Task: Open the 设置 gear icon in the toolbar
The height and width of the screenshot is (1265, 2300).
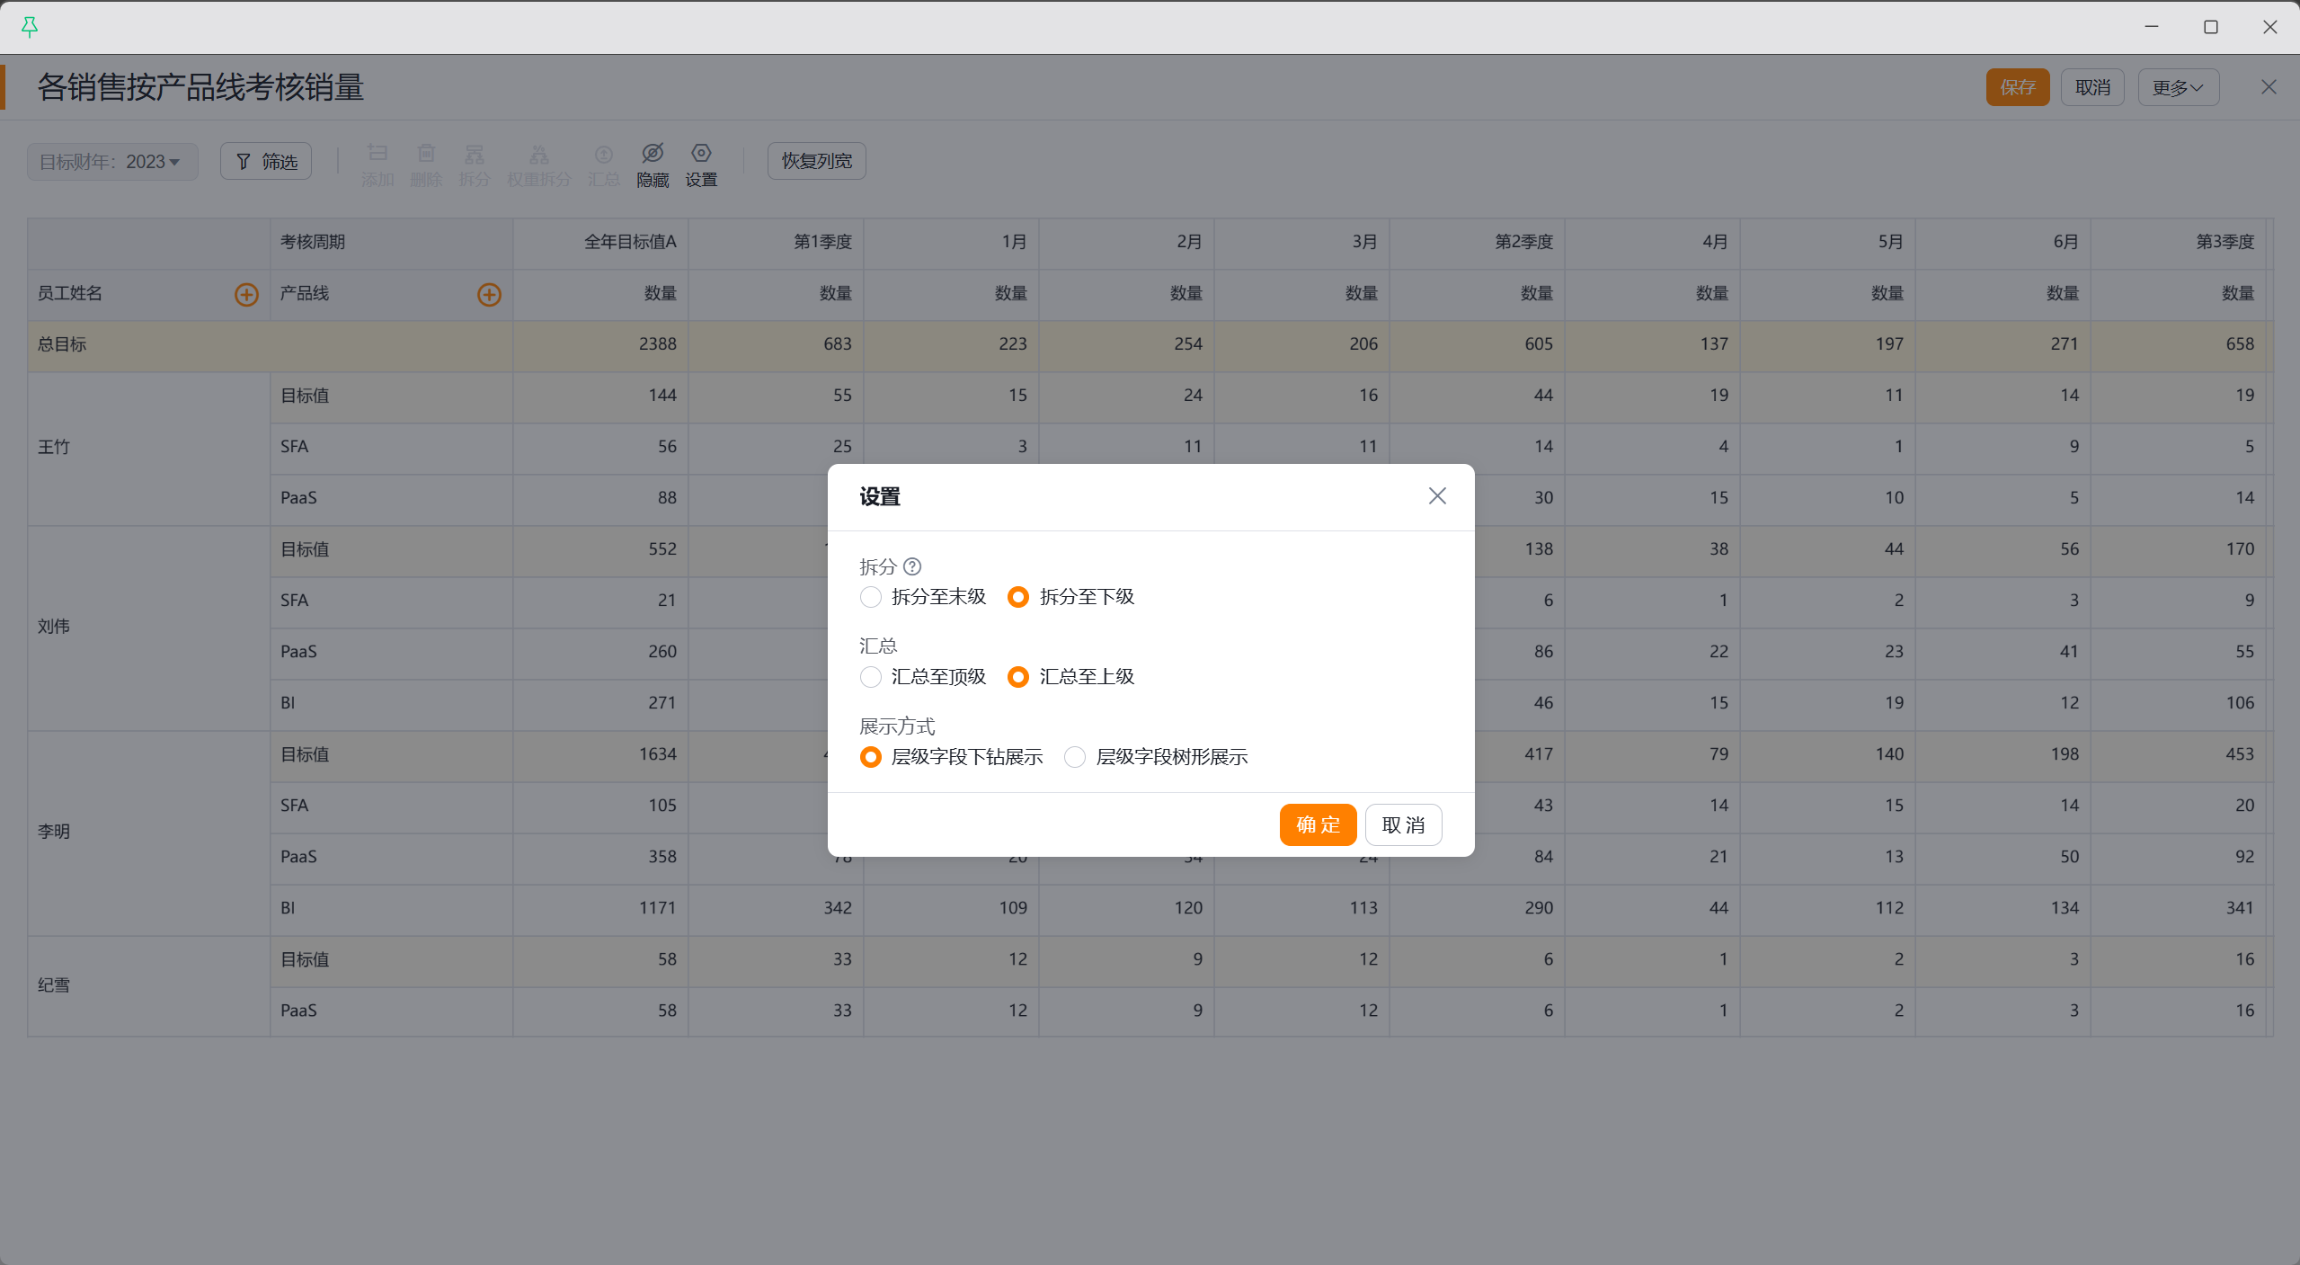Action: 701,154
